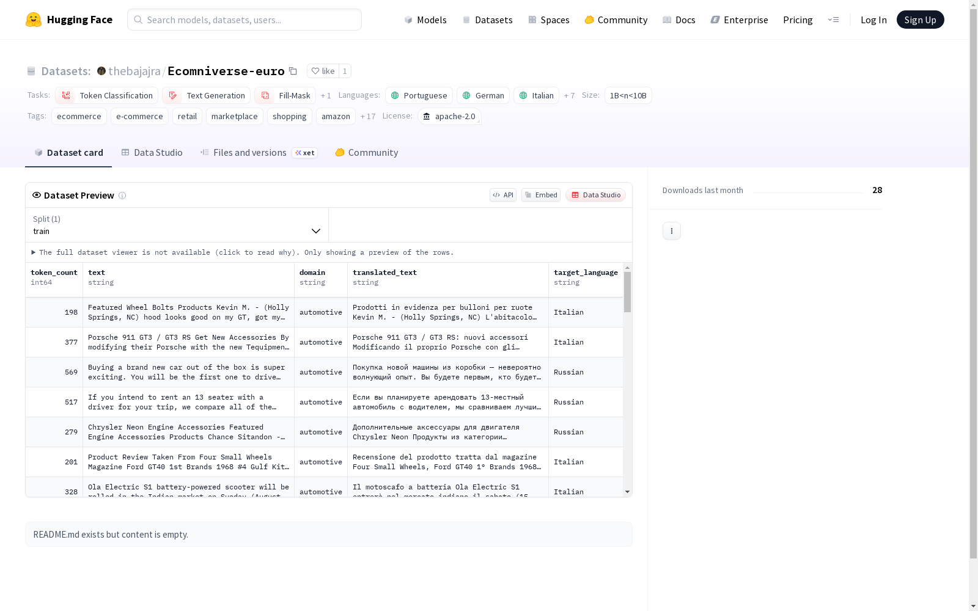Click the Downloads last month count 28
This screenshot has height=611, width=978.
[x=877, y=190]
